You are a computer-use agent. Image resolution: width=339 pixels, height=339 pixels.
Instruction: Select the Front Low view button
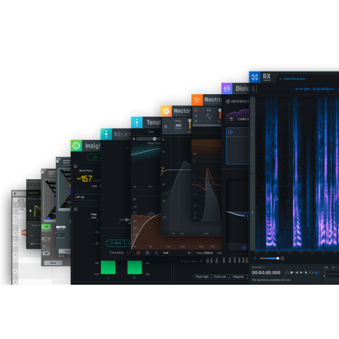[220, 276]
